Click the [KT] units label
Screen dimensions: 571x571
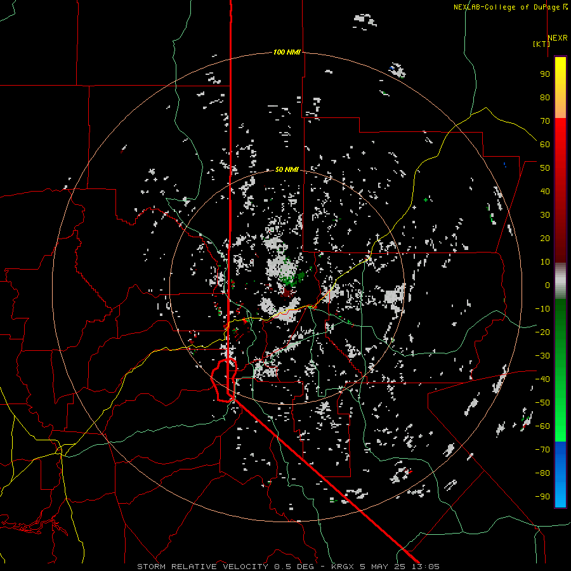point(541,44)
